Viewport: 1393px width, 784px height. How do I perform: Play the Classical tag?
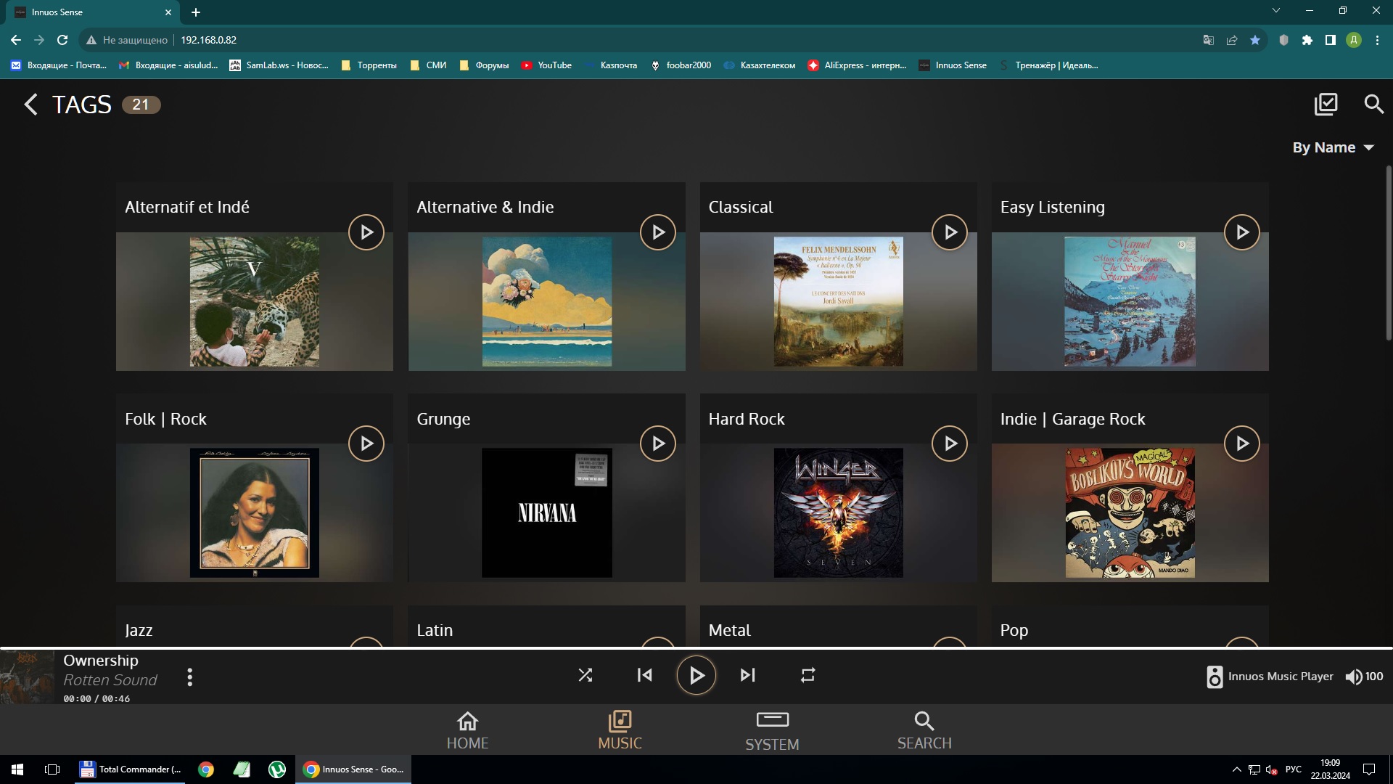tap(950, 232)
